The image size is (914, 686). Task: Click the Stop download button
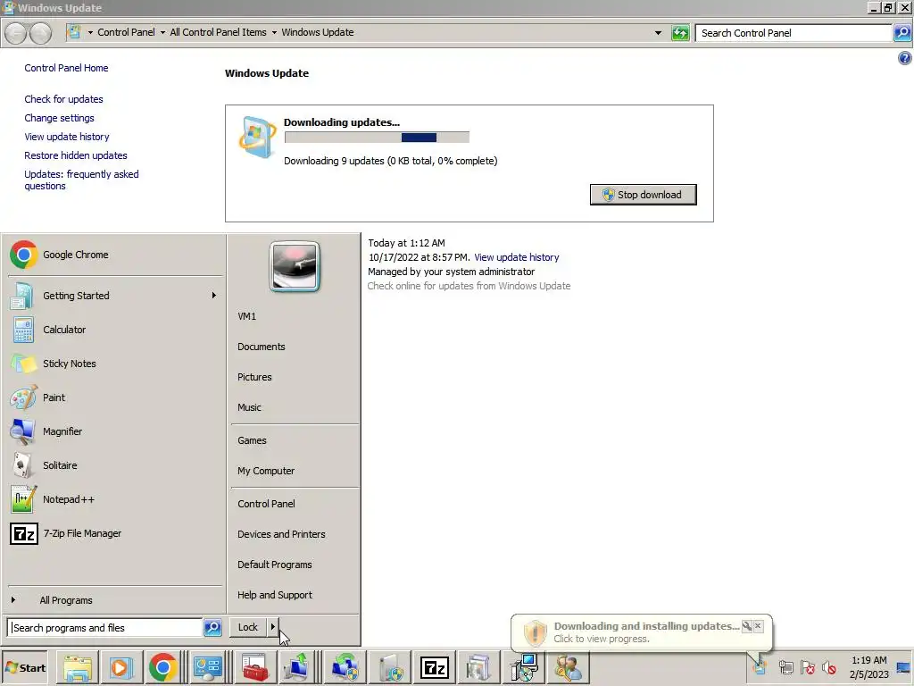pyautogui.click(x=643, y=195)
